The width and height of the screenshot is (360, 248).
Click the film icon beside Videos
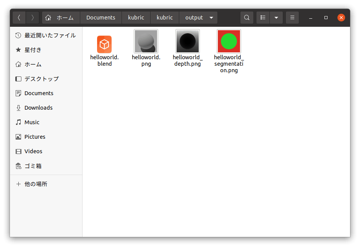tap(18, 151)
